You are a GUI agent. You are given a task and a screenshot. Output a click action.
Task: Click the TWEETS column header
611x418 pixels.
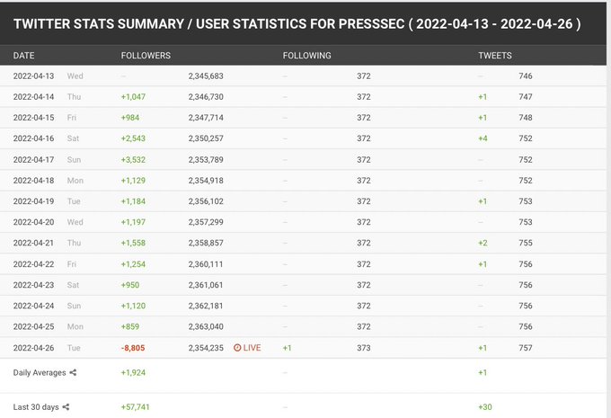point(495,56)
